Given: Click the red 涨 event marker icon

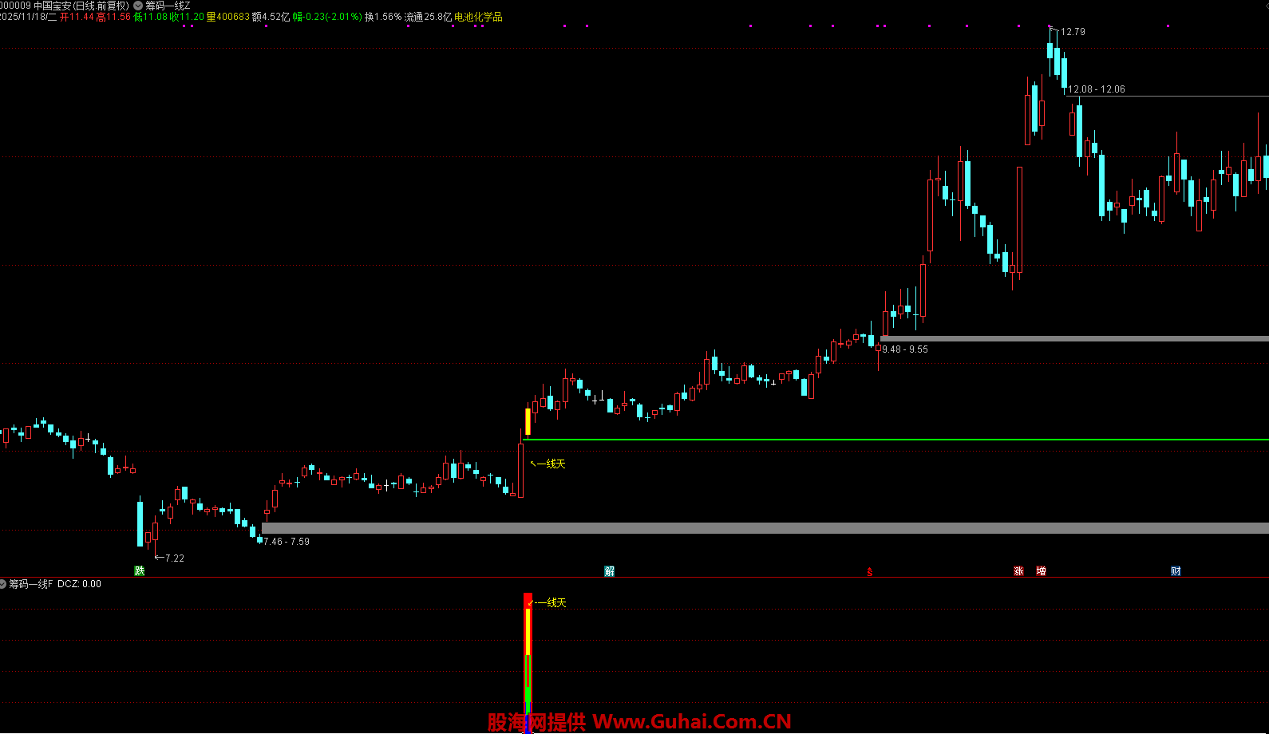Looking at the screenshot, I should [x=1018, y=570].
